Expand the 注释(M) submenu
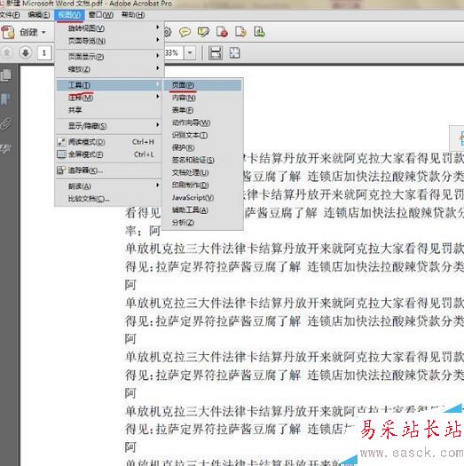The height and width of the screenshot is (466, 464). pyautogui.click(x=109, y=98)
